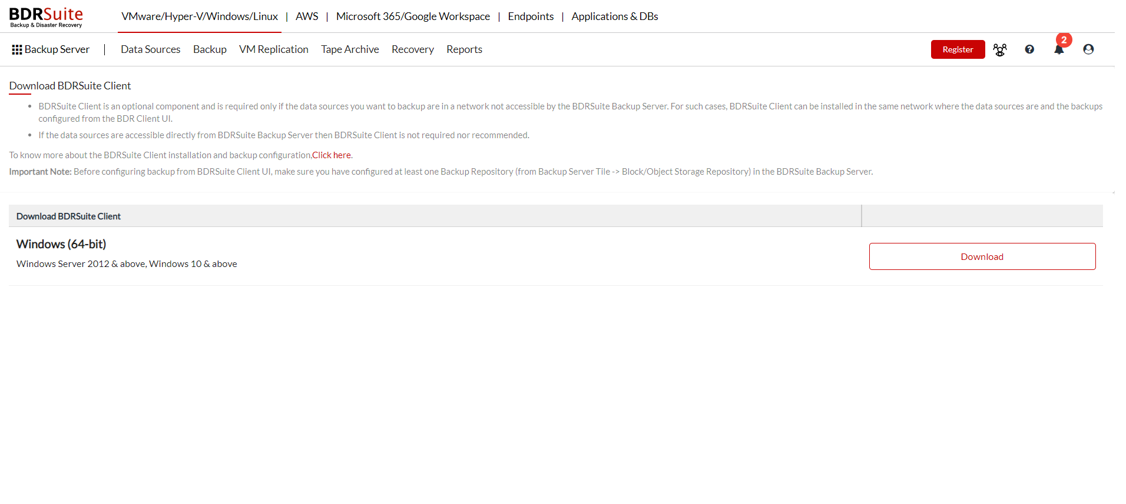The height and width of the screenshot is (504, 1126).
Task: Switch to the Endpoints tab
Action: (531, 16)
